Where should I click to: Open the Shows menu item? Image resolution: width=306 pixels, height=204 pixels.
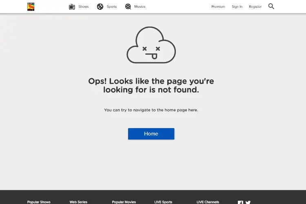pos(84,7)
